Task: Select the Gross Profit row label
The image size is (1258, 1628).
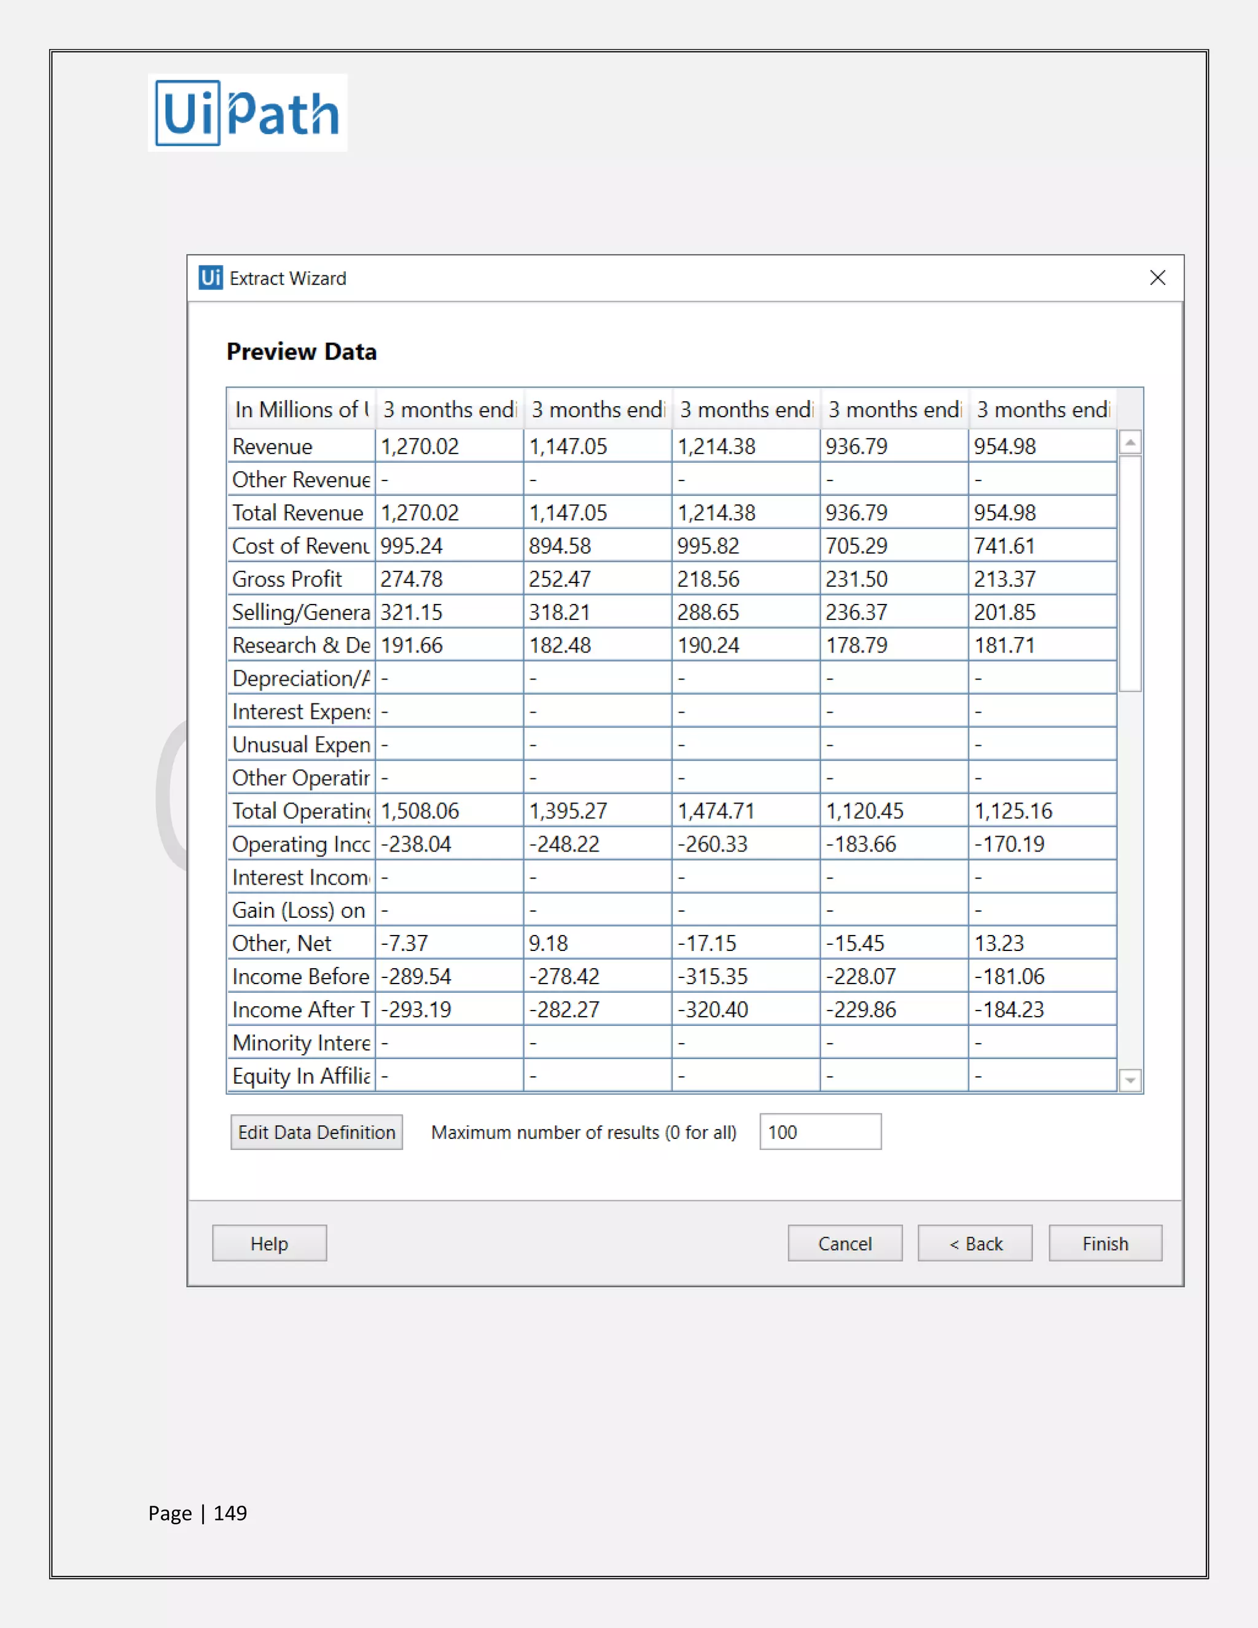Action: 301,579
